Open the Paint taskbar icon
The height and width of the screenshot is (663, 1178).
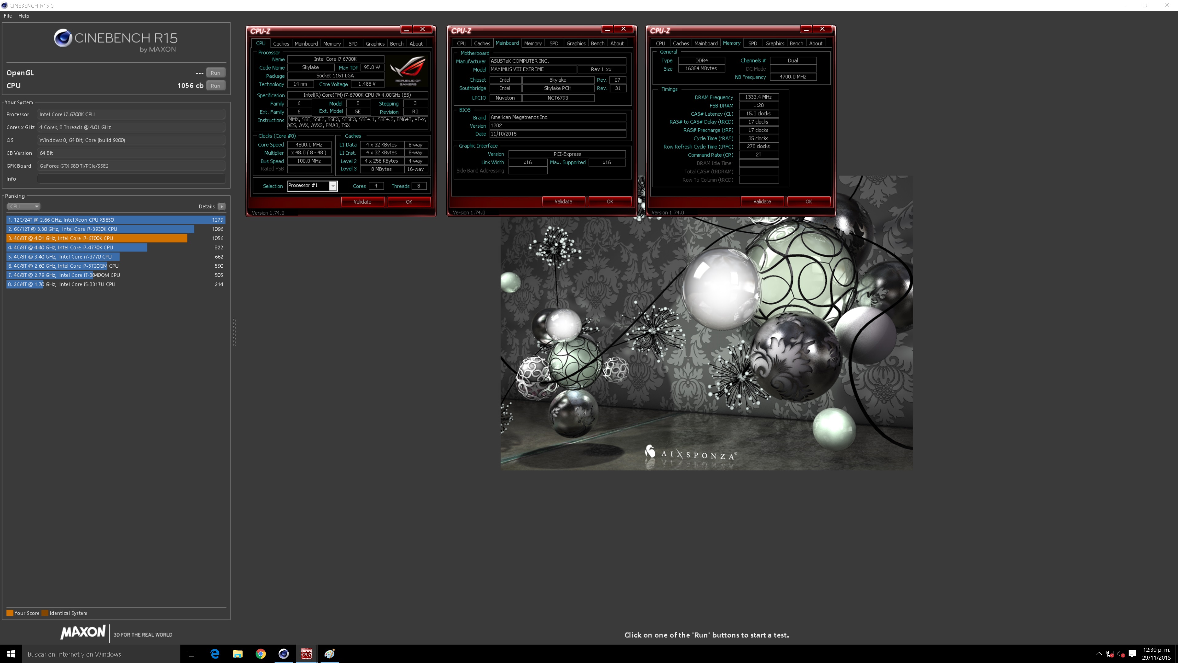click(330, 654)
